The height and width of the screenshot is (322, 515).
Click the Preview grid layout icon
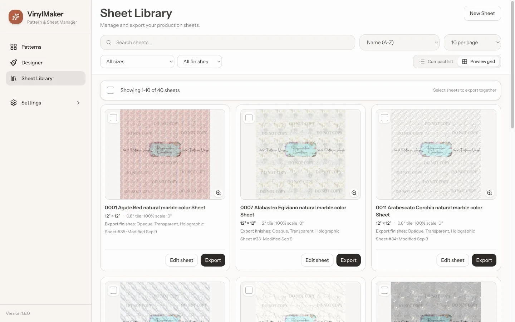pos(465,62)
